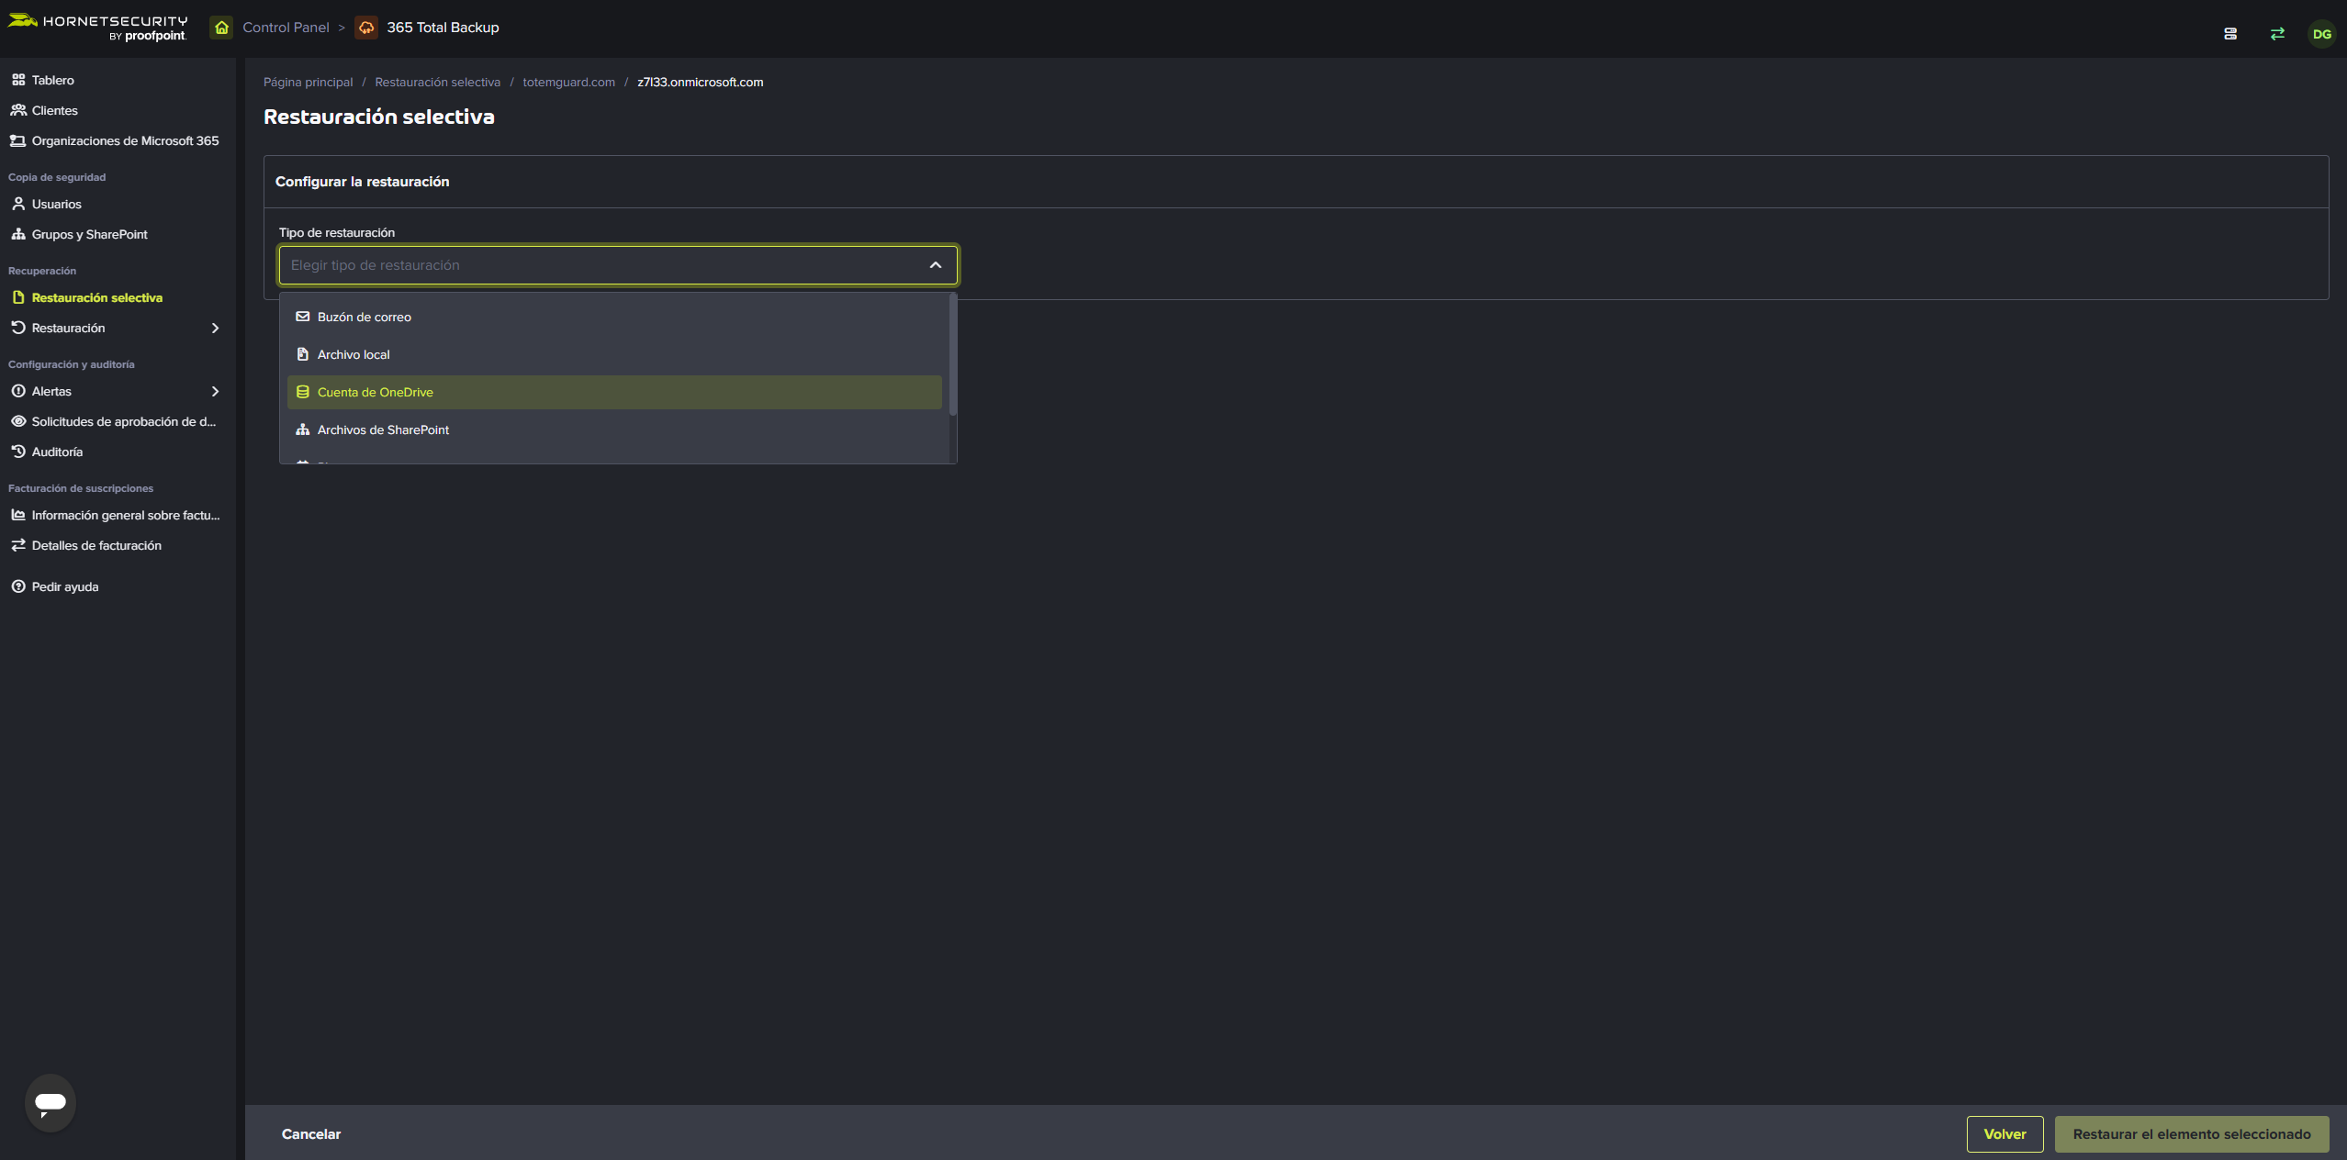The image size is (2347, 1160).
Task: Click the Control Panel home icon
Action: (x=221, y=28)
